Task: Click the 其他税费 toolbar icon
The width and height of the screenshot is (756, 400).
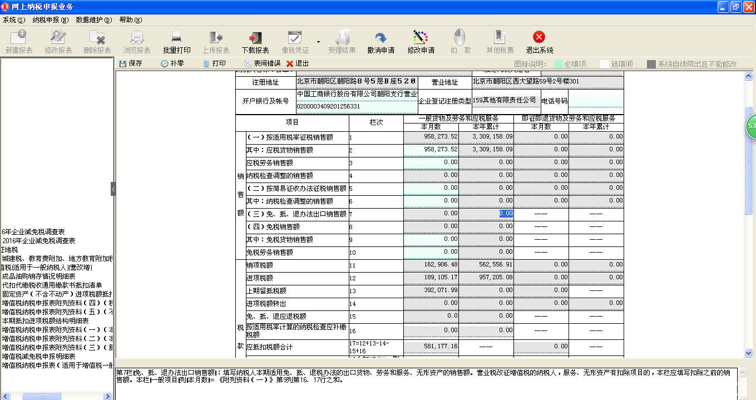Action: pos(500,42)
